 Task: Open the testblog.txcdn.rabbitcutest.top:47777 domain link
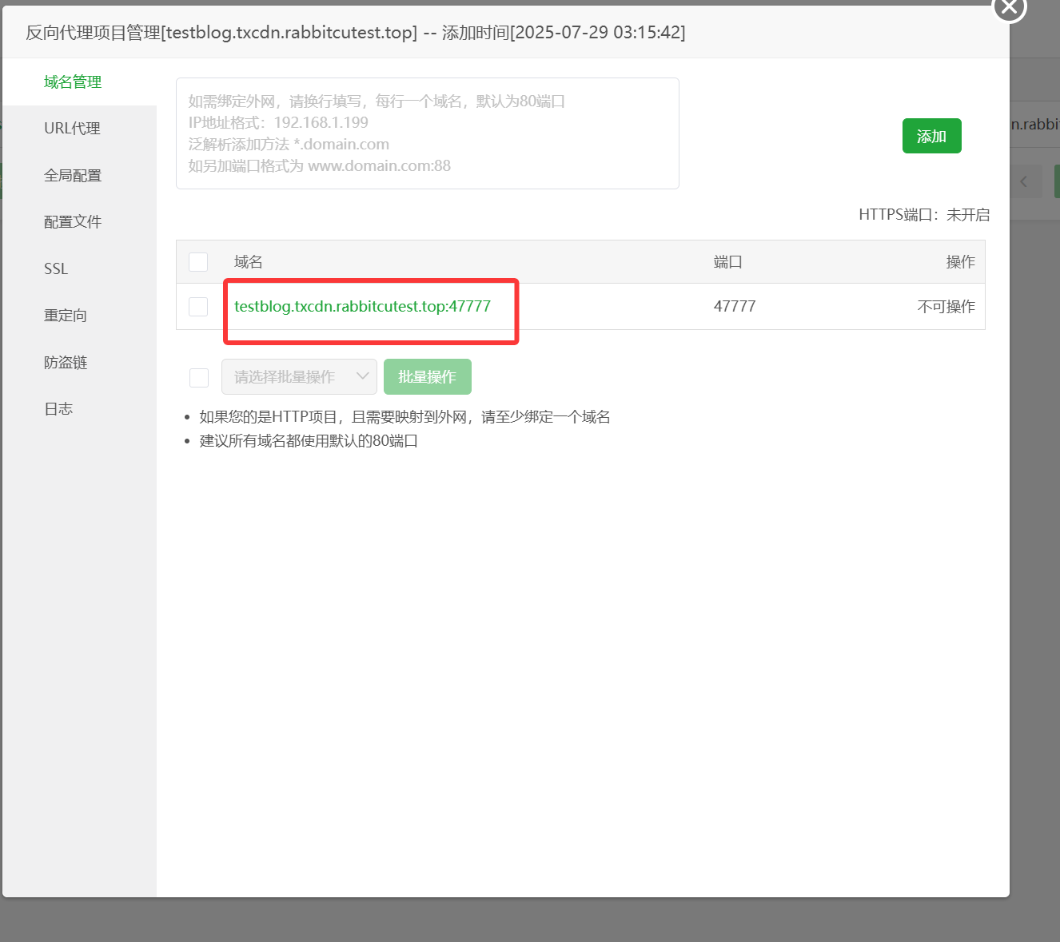(x=362, y=306)
